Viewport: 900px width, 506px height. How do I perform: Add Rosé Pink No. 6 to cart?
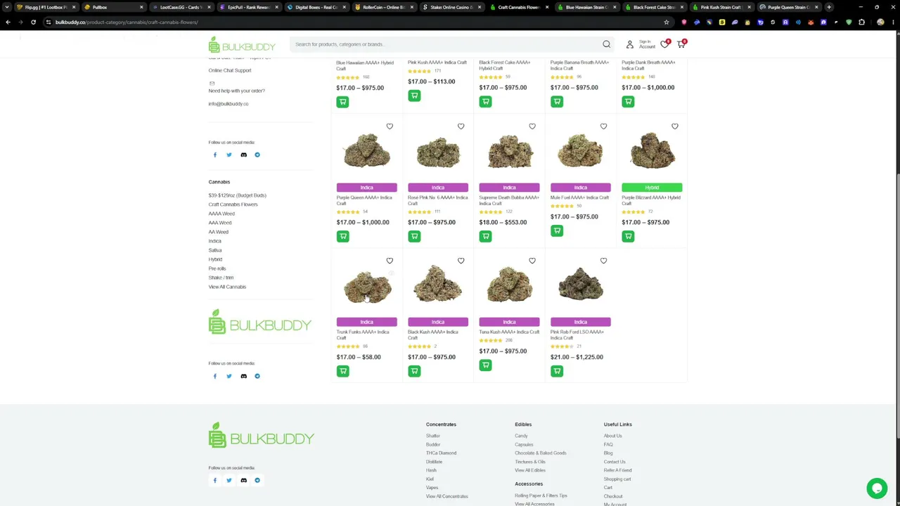tap(414, 236)
